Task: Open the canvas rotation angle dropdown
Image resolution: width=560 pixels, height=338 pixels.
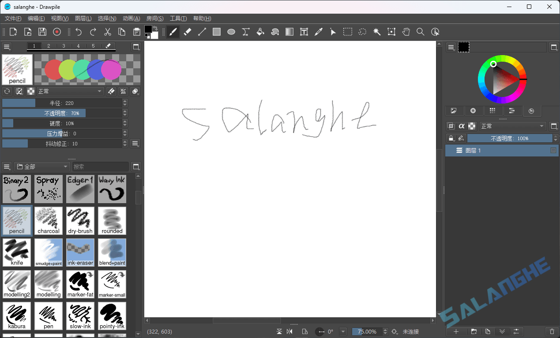Action: point(343,331)
